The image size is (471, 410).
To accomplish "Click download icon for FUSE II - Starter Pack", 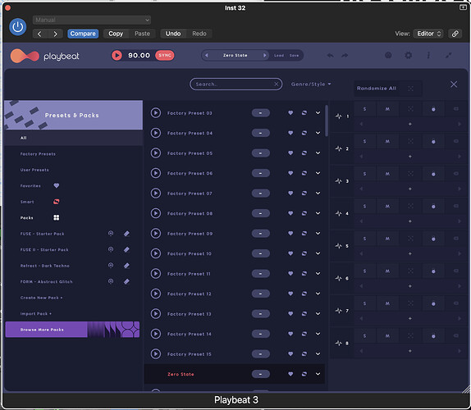I will [x=111, y=249].
